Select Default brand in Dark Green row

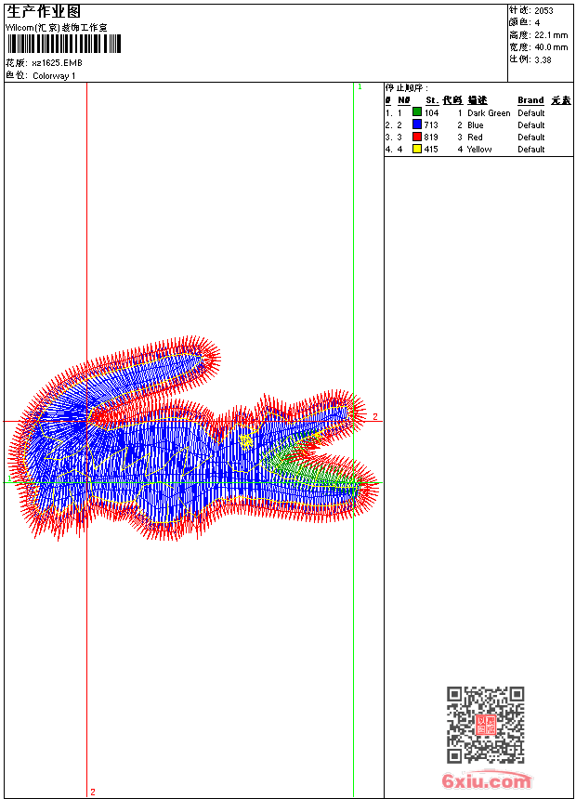(531, 113)
